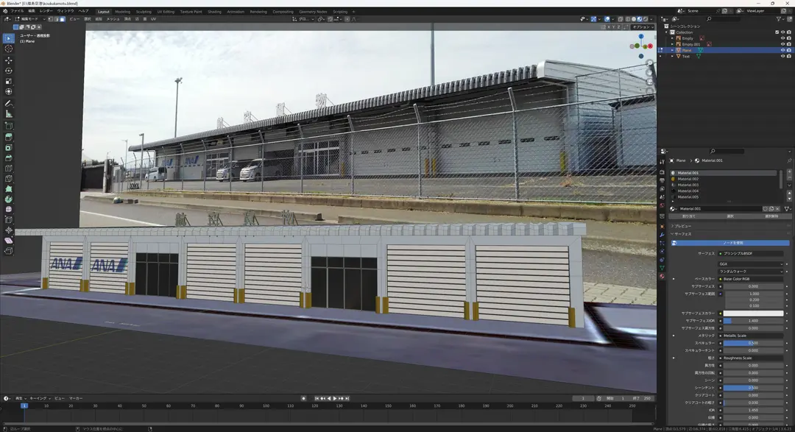The height and width of the screenshot is (432, 795).
Task: Open the ランダムウォーク subsurface method dropdown
Action: pos(751,272)
